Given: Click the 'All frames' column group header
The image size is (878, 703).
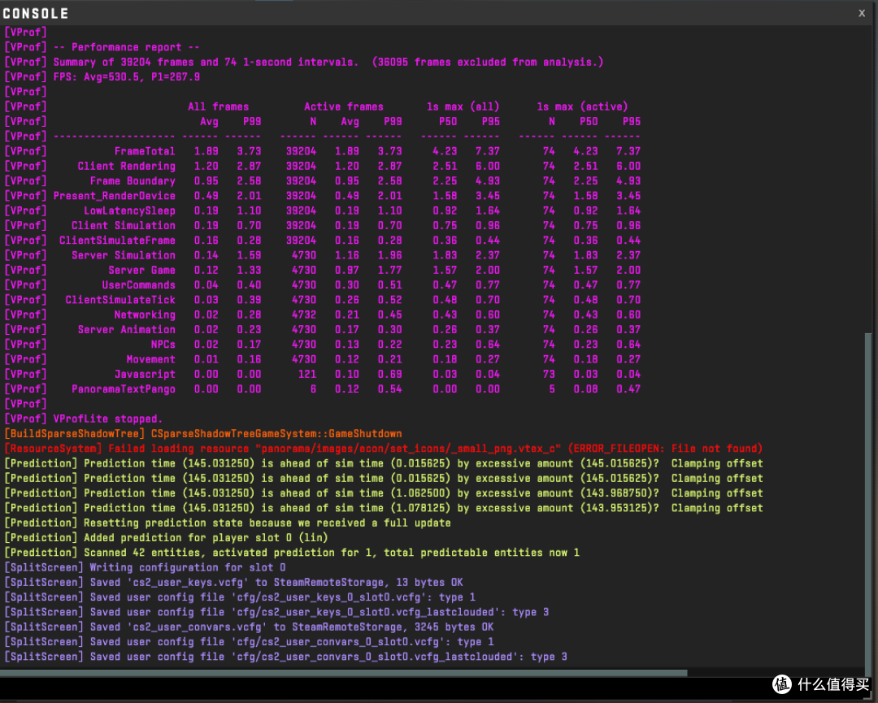Looking at the screenshot, I should (219, 106).
